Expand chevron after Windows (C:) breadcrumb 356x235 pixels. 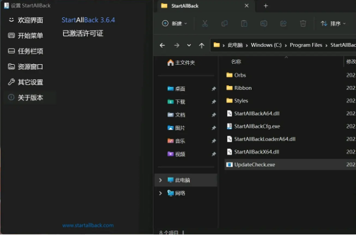(285, 45)
